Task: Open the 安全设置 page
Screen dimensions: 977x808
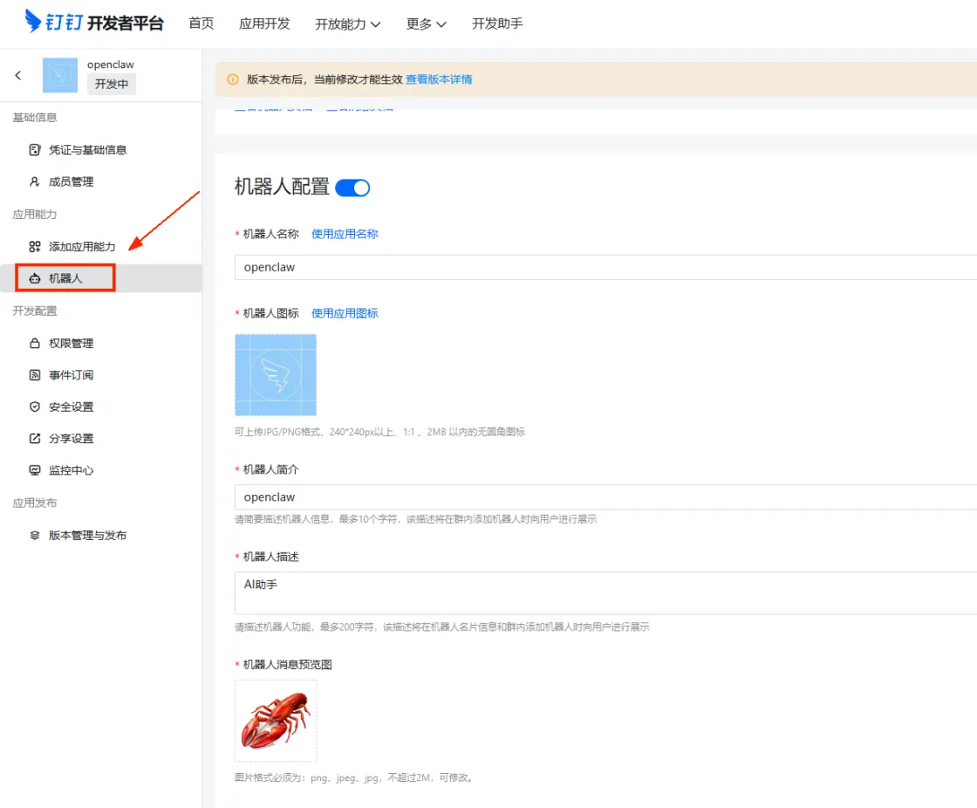Action: tap(74, 406)
